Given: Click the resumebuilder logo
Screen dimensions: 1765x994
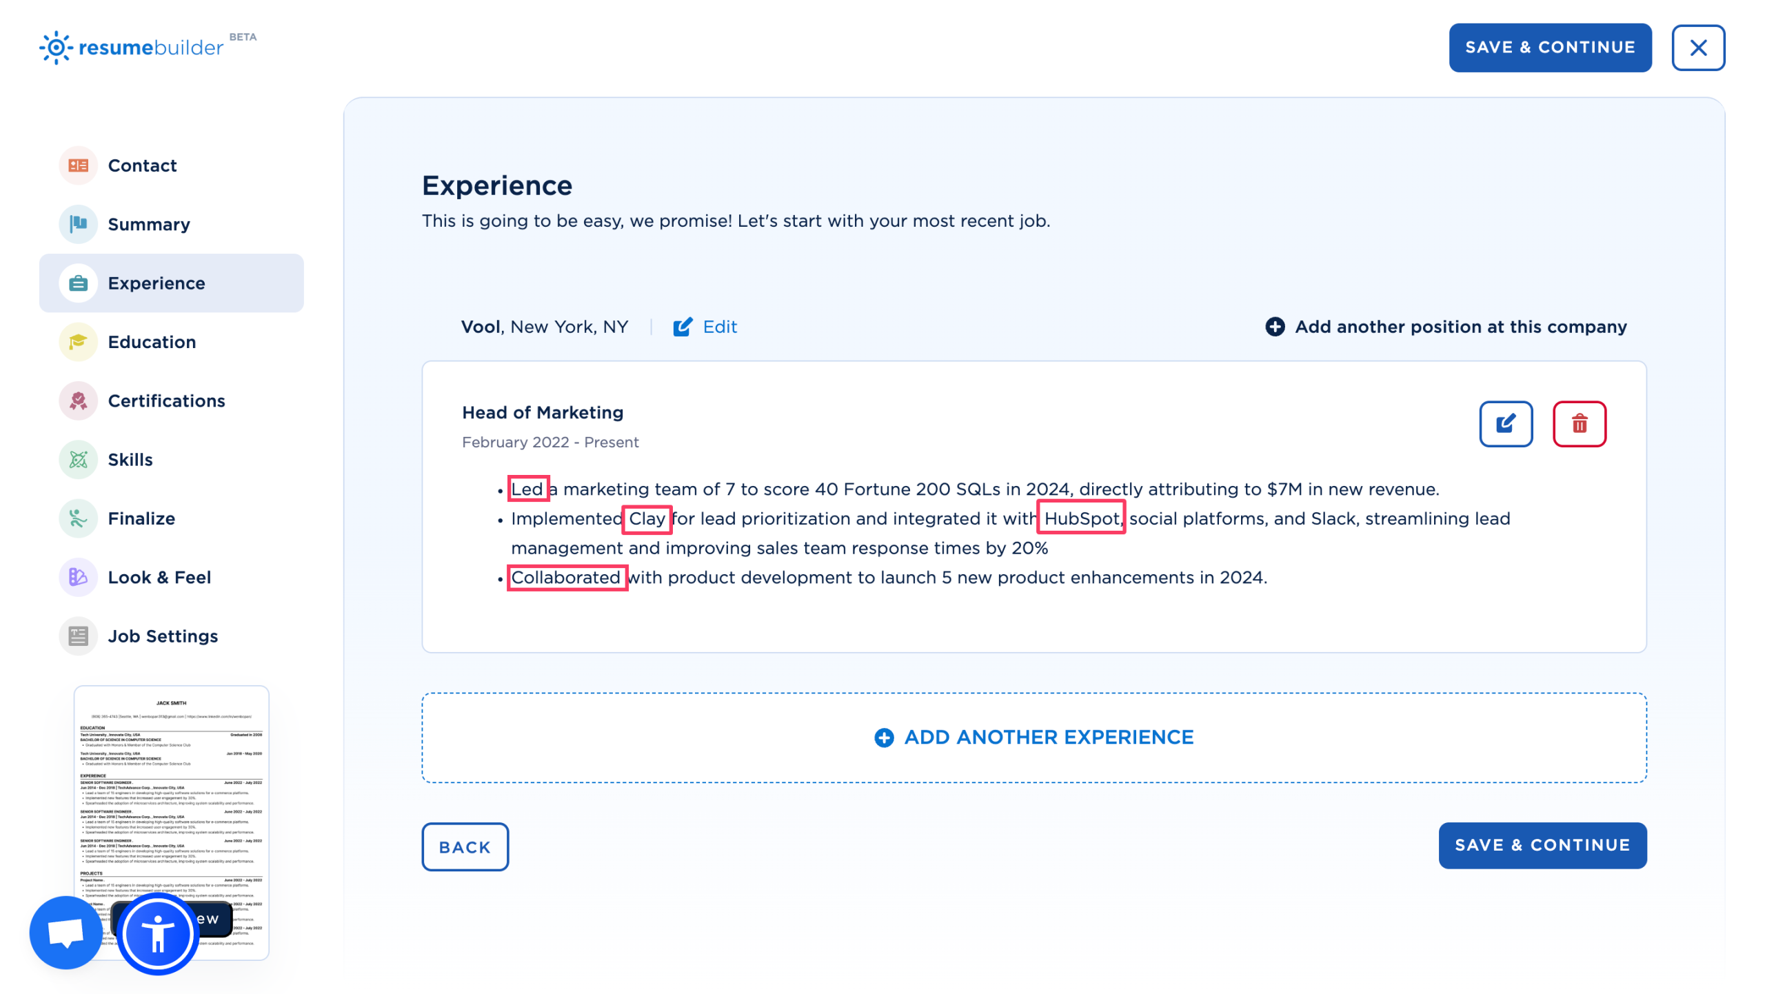Looking at the screenshot, I should tap(138, 47).
